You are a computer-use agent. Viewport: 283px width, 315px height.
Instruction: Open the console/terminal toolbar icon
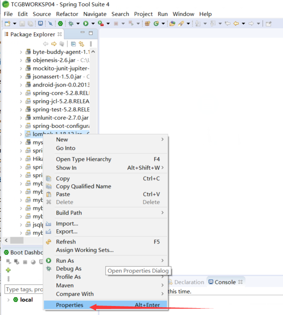(x=40, y=23)
